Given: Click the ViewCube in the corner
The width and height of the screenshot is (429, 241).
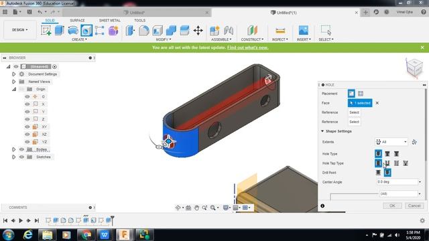Looking at the screenshot, I should click(x=414, y=68).
